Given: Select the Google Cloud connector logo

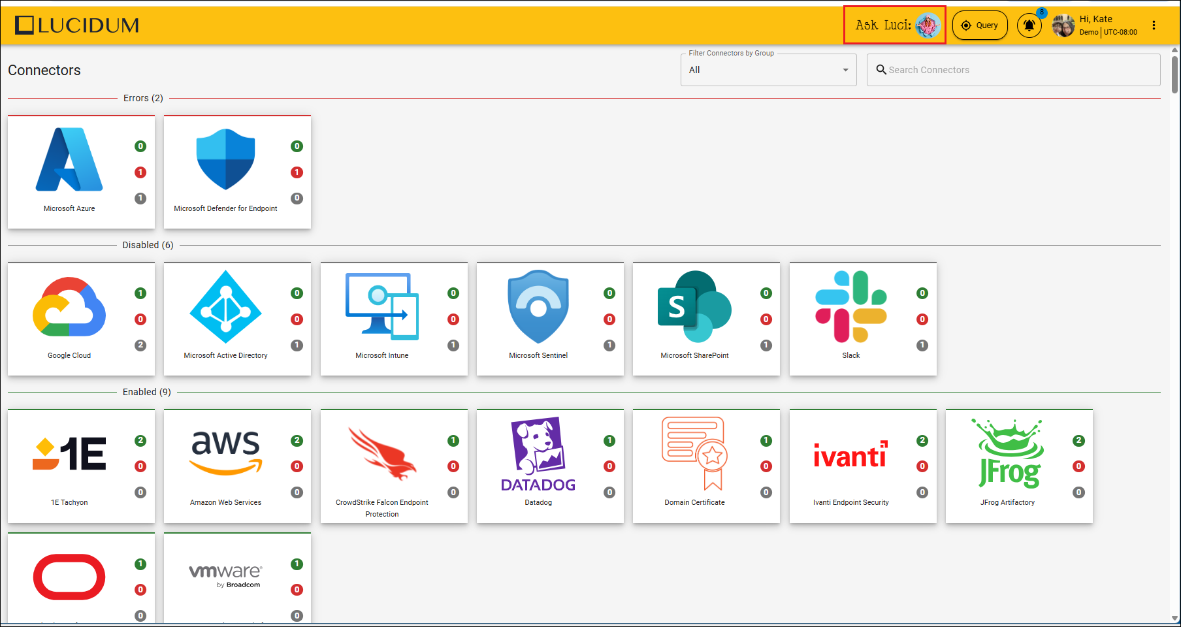Looking at the screenshot, I should (x=69, y=307).
